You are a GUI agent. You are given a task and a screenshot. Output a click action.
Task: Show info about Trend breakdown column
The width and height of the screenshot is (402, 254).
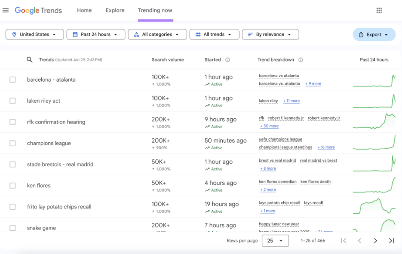(x=301, y=60)
